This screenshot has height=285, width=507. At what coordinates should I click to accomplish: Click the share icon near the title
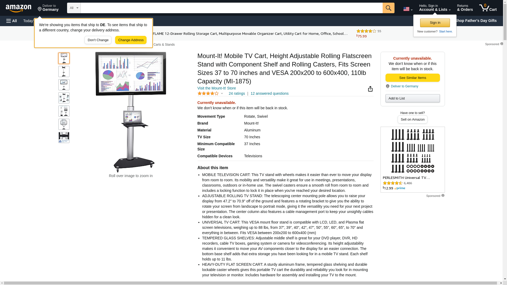(370, 89)
